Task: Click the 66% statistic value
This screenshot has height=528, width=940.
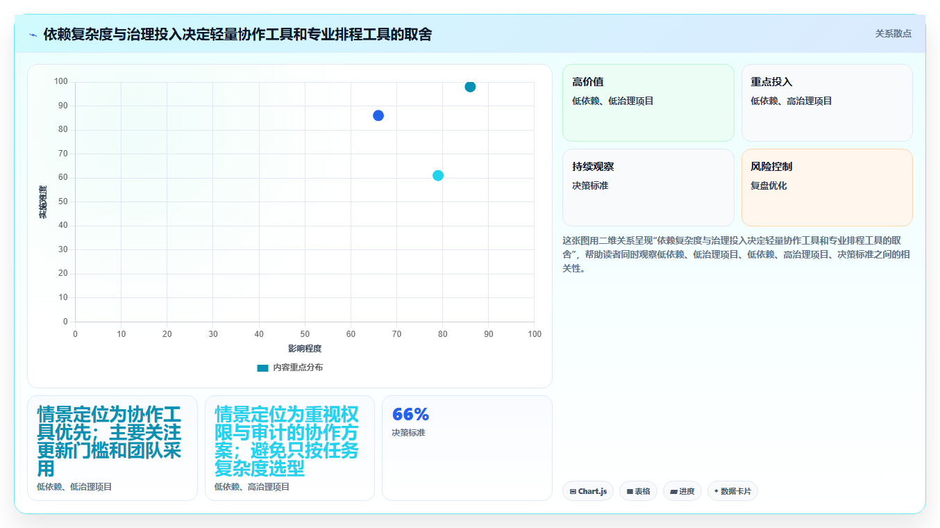Action: pyautogui.click(x=410, y=415)
